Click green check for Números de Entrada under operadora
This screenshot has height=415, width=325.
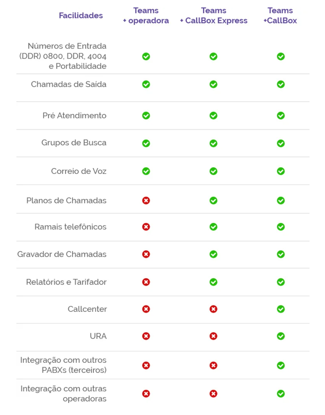pyautogui.click(x=146, y=57)
